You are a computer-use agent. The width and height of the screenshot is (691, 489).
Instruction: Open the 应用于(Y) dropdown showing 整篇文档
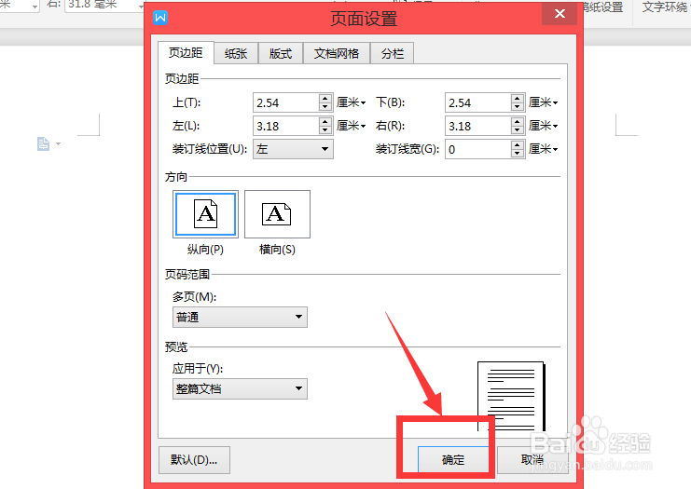click(x=240, y=388)
